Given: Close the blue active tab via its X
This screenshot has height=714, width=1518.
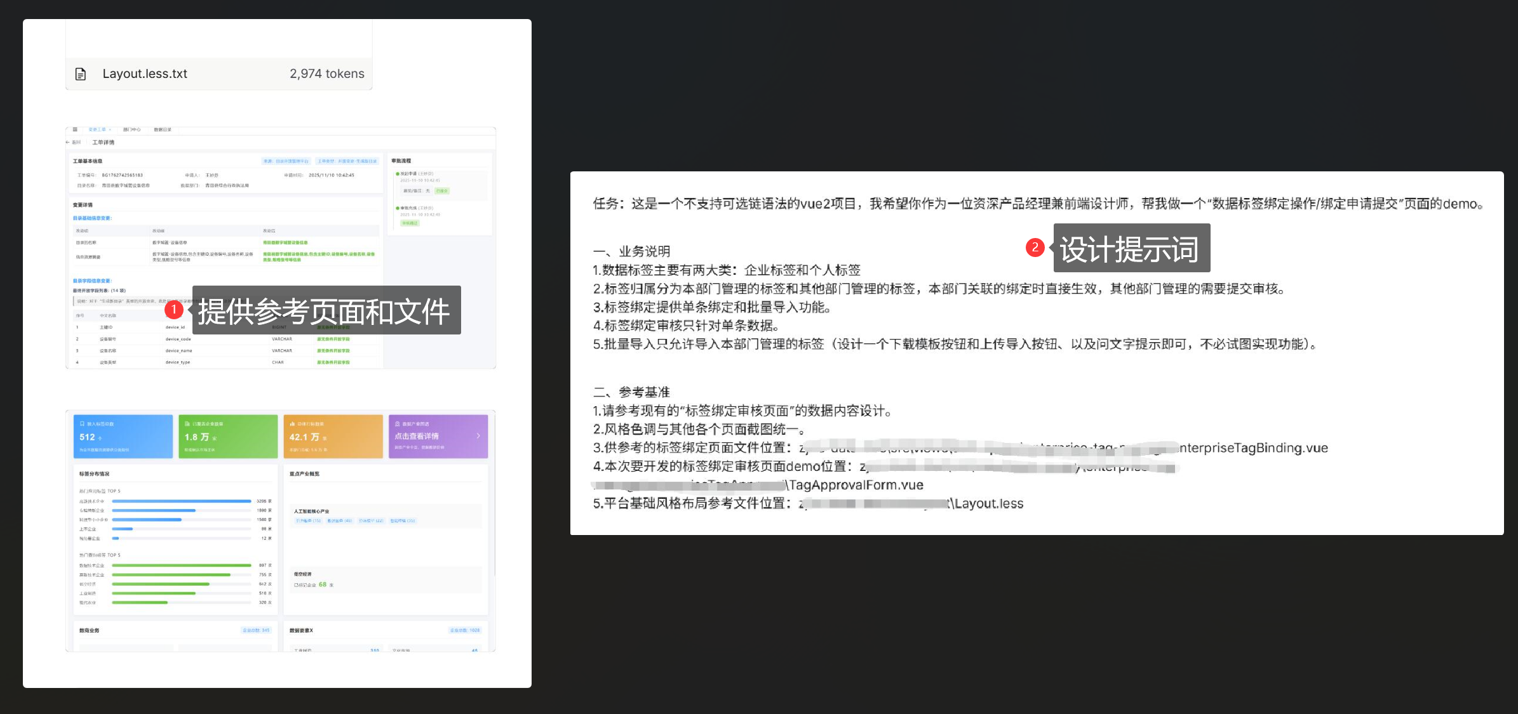Looking at the screenshot, I should click(x=110, y=129).
